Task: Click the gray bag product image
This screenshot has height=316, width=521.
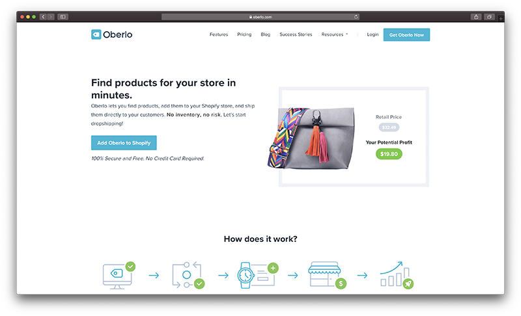Action: [311, 138]
